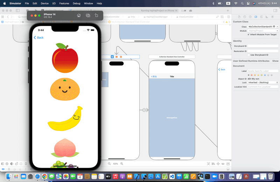Tap the apple image in the simulator
This screenshot has width=280, height=182.
[x=65, y=58]
